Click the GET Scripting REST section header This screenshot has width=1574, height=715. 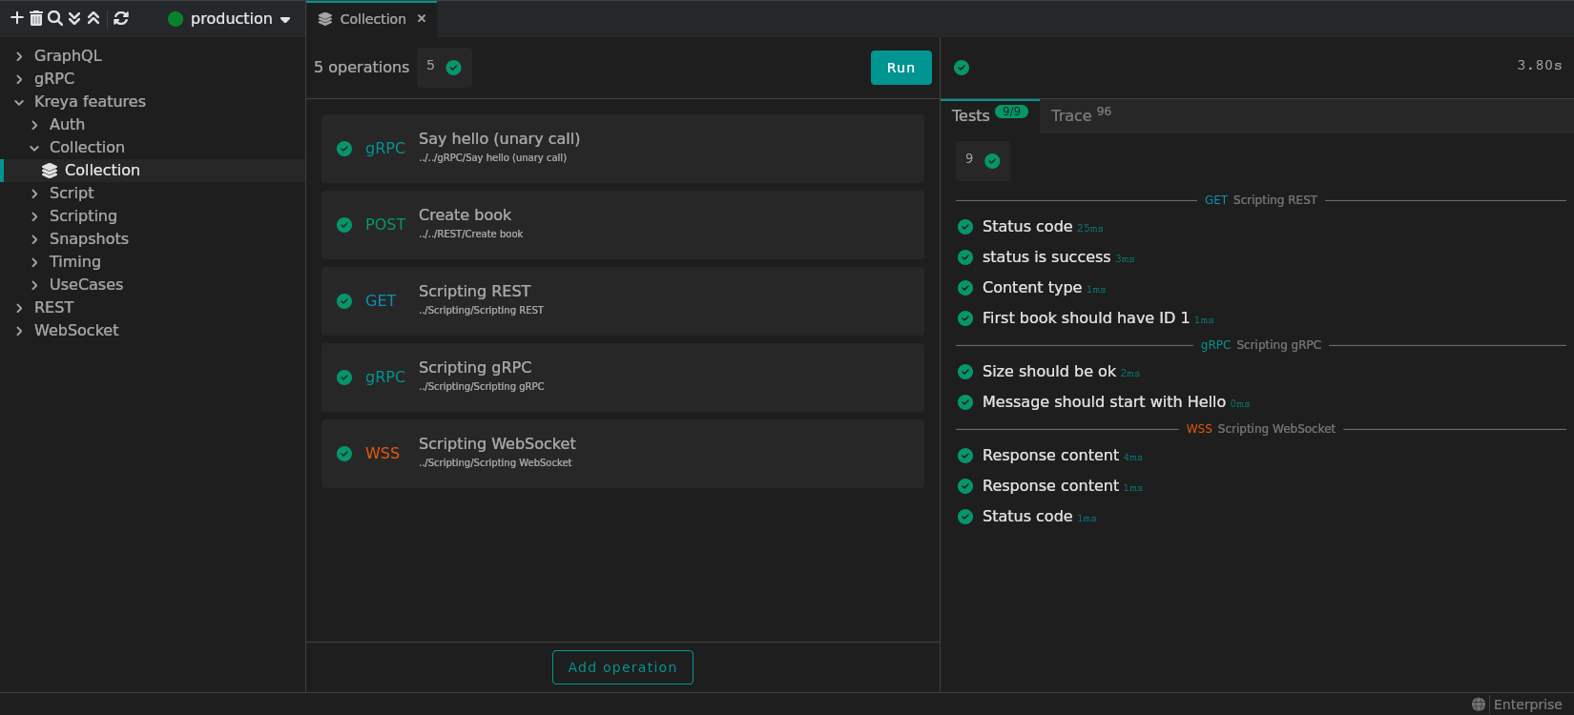(1260, 200)
